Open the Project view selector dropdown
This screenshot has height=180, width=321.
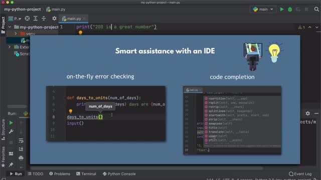click(x=15, y=18)
